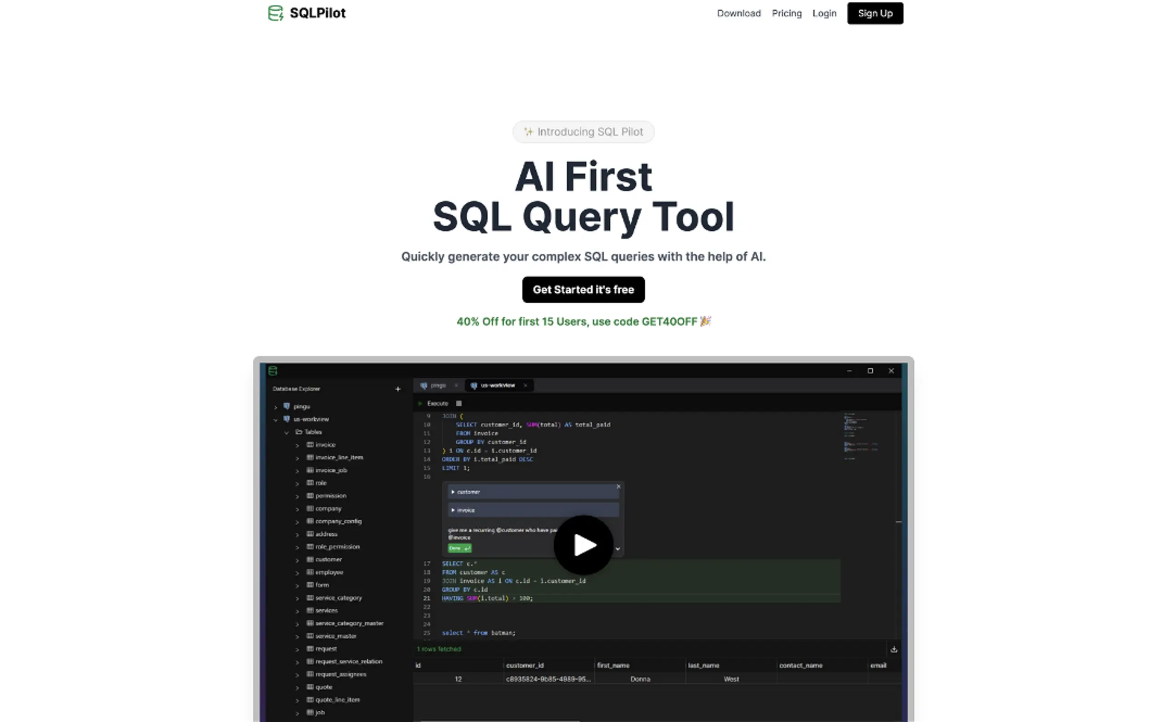The width and height of the screenshot is (1155, 722).
Task: Expand the pingu database node
Action: [x=276, y=407]
